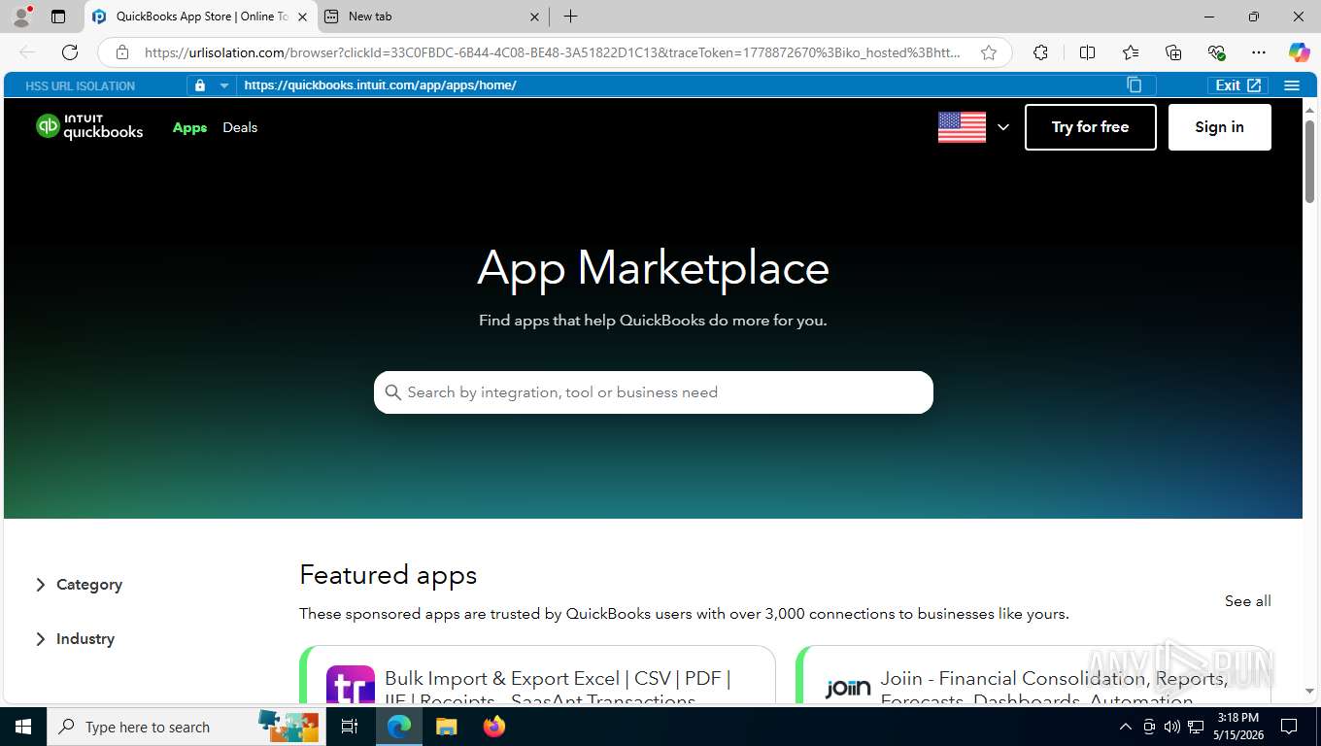Open Task View on the taskbar
This screenshot has width=1321, height=746.
pyautogui.click(x=350, y=727)
